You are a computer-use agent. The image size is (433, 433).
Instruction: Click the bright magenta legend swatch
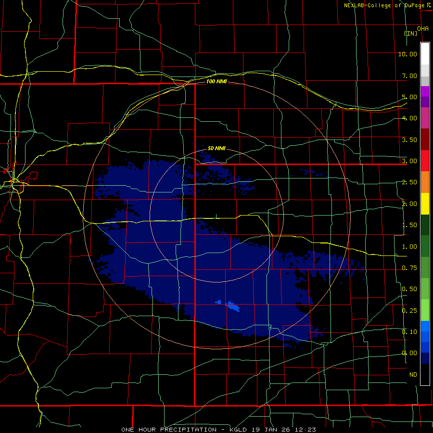click(x=425, y=91)
